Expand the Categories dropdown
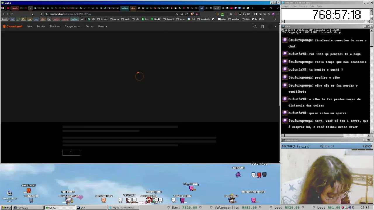Viewport: 374px width, 210px height. [x=72, y=27]
